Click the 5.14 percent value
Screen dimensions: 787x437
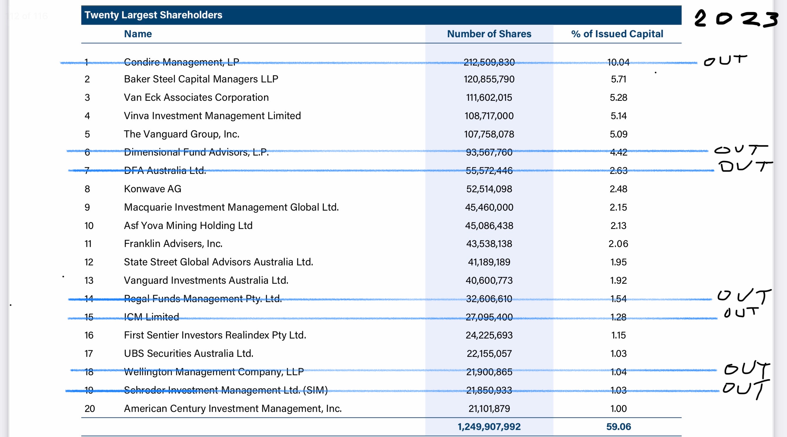pyautogui.click(x=619, y=116)
